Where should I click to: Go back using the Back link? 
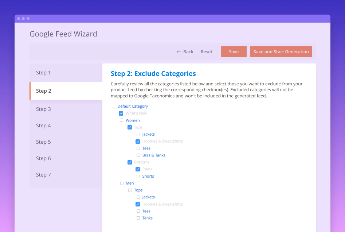click(185, 51)
